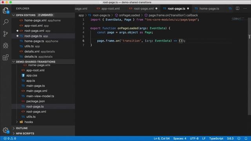Open app-root.xml in the project tree
This screenshot has height=141, width=251.
coord(43,70)
